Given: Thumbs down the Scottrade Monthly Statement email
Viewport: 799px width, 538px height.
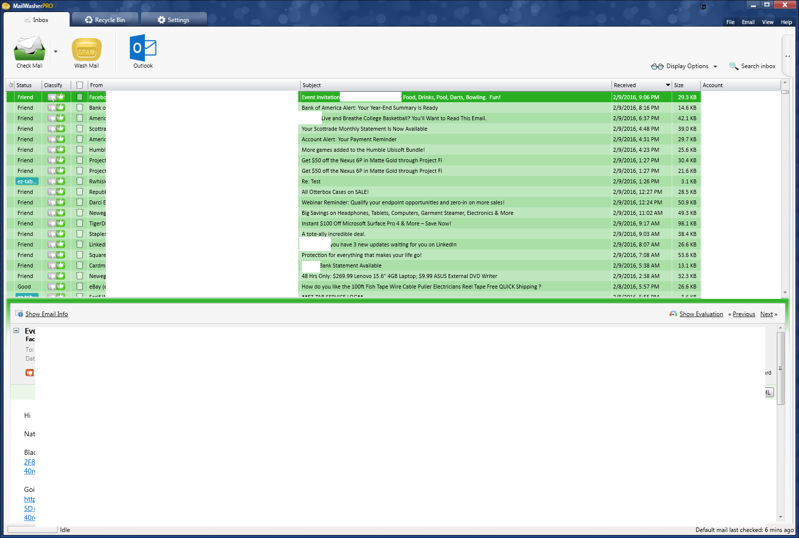Looking at the screenshot, I should tap(52, 129).
